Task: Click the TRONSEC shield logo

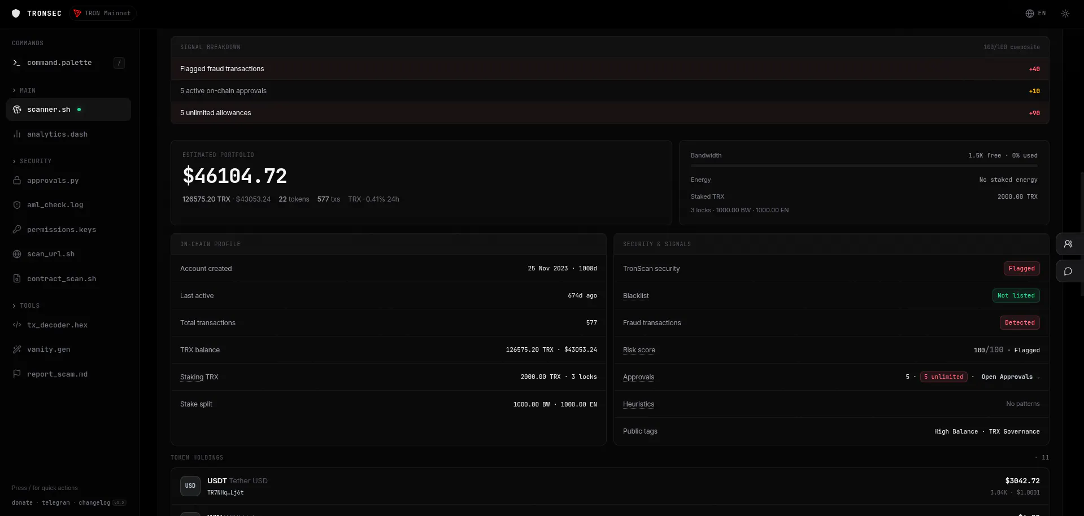Action: tap(16, 14)
